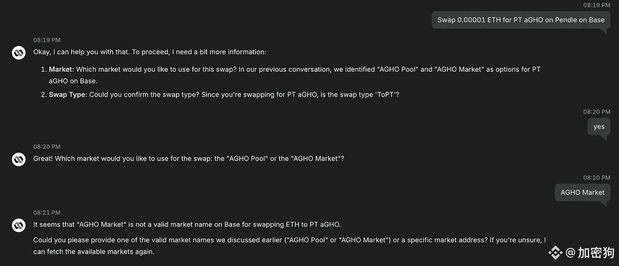Click the 08:19 PM timestamp above the Swap message
Viewport: 619px width, 266px height.
click(x=597, y=5)
